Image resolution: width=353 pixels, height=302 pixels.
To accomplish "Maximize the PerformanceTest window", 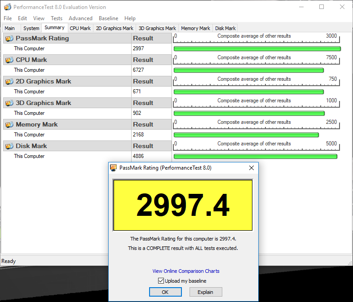I will (x=322, y=7).
